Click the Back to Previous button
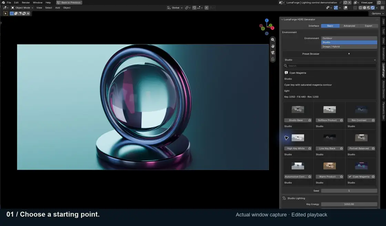Screen dimensions: 386x226 tap(69, 2)
